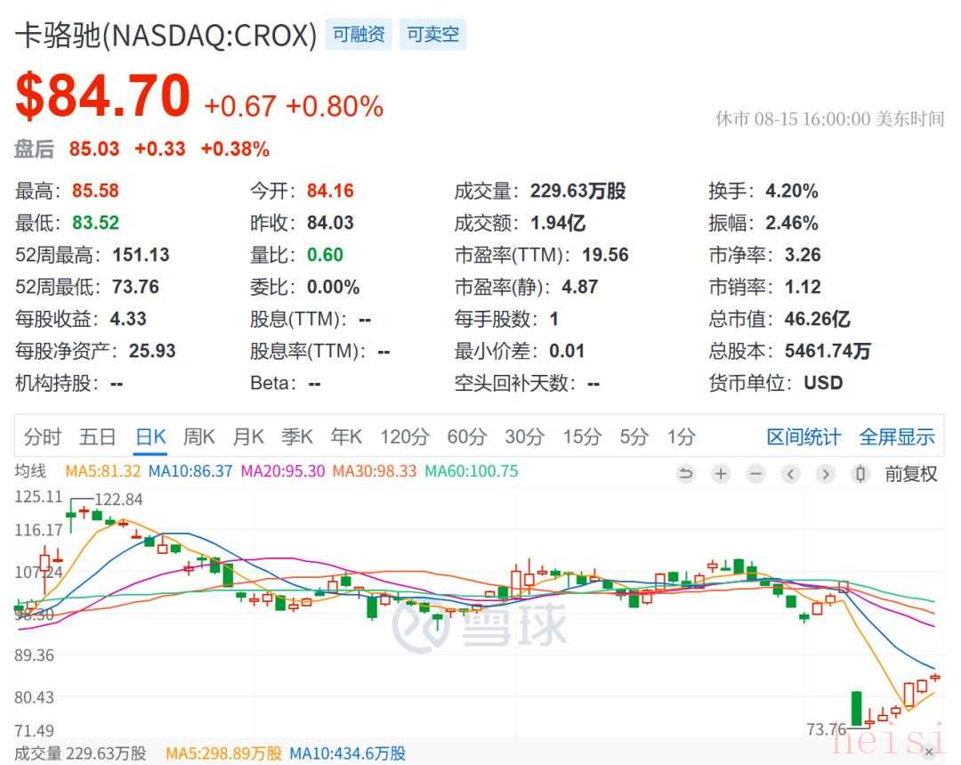This screenshot has height=765, width=961.
Task: Select the 60分 interval tab
Action: (x=467, y=437)
